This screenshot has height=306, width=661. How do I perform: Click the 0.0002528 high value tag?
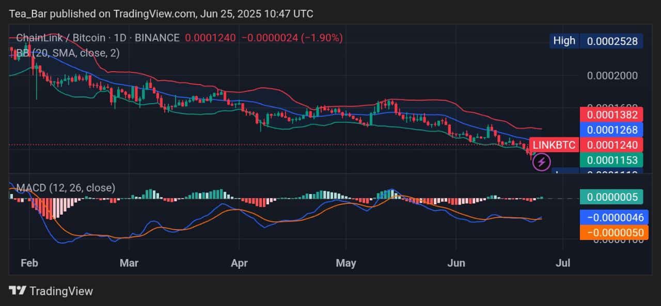611,41
